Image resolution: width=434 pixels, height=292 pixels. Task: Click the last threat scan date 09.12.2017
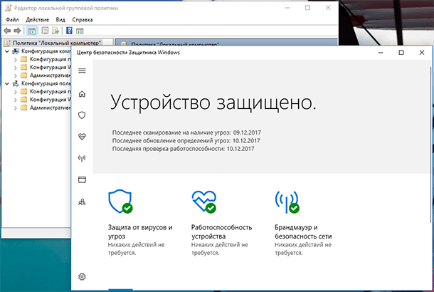pyautogui.click(x=247, y=132)
